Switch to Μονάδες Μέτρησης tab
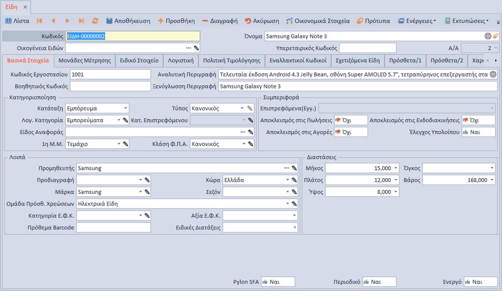This screenshot has width=502, height=291. coord(84,60)
